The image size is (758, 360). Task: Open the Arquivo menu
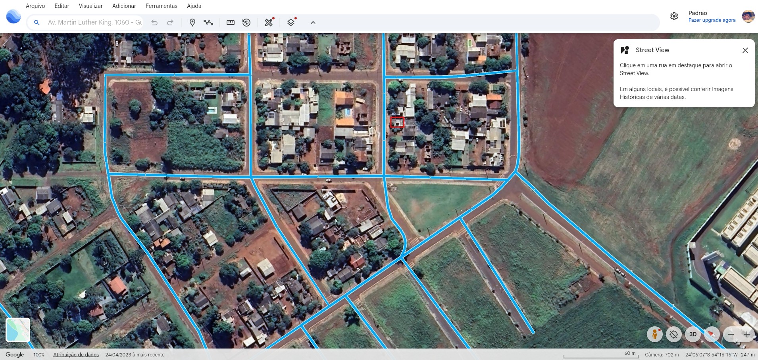click(35, 6)
